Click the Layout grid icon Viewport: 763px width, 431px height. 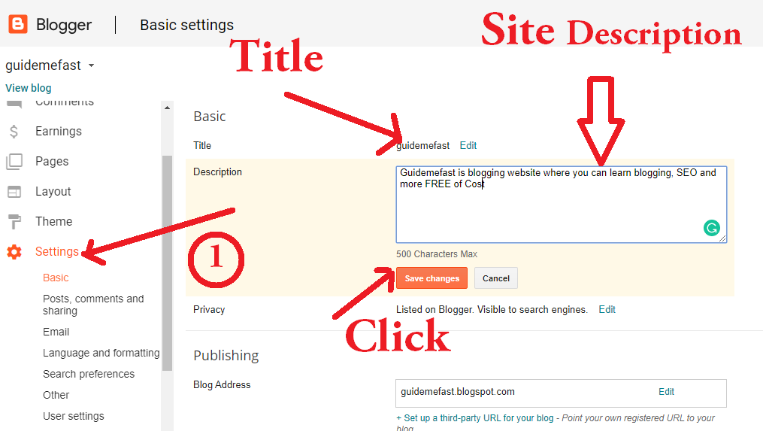pos(14,192)
